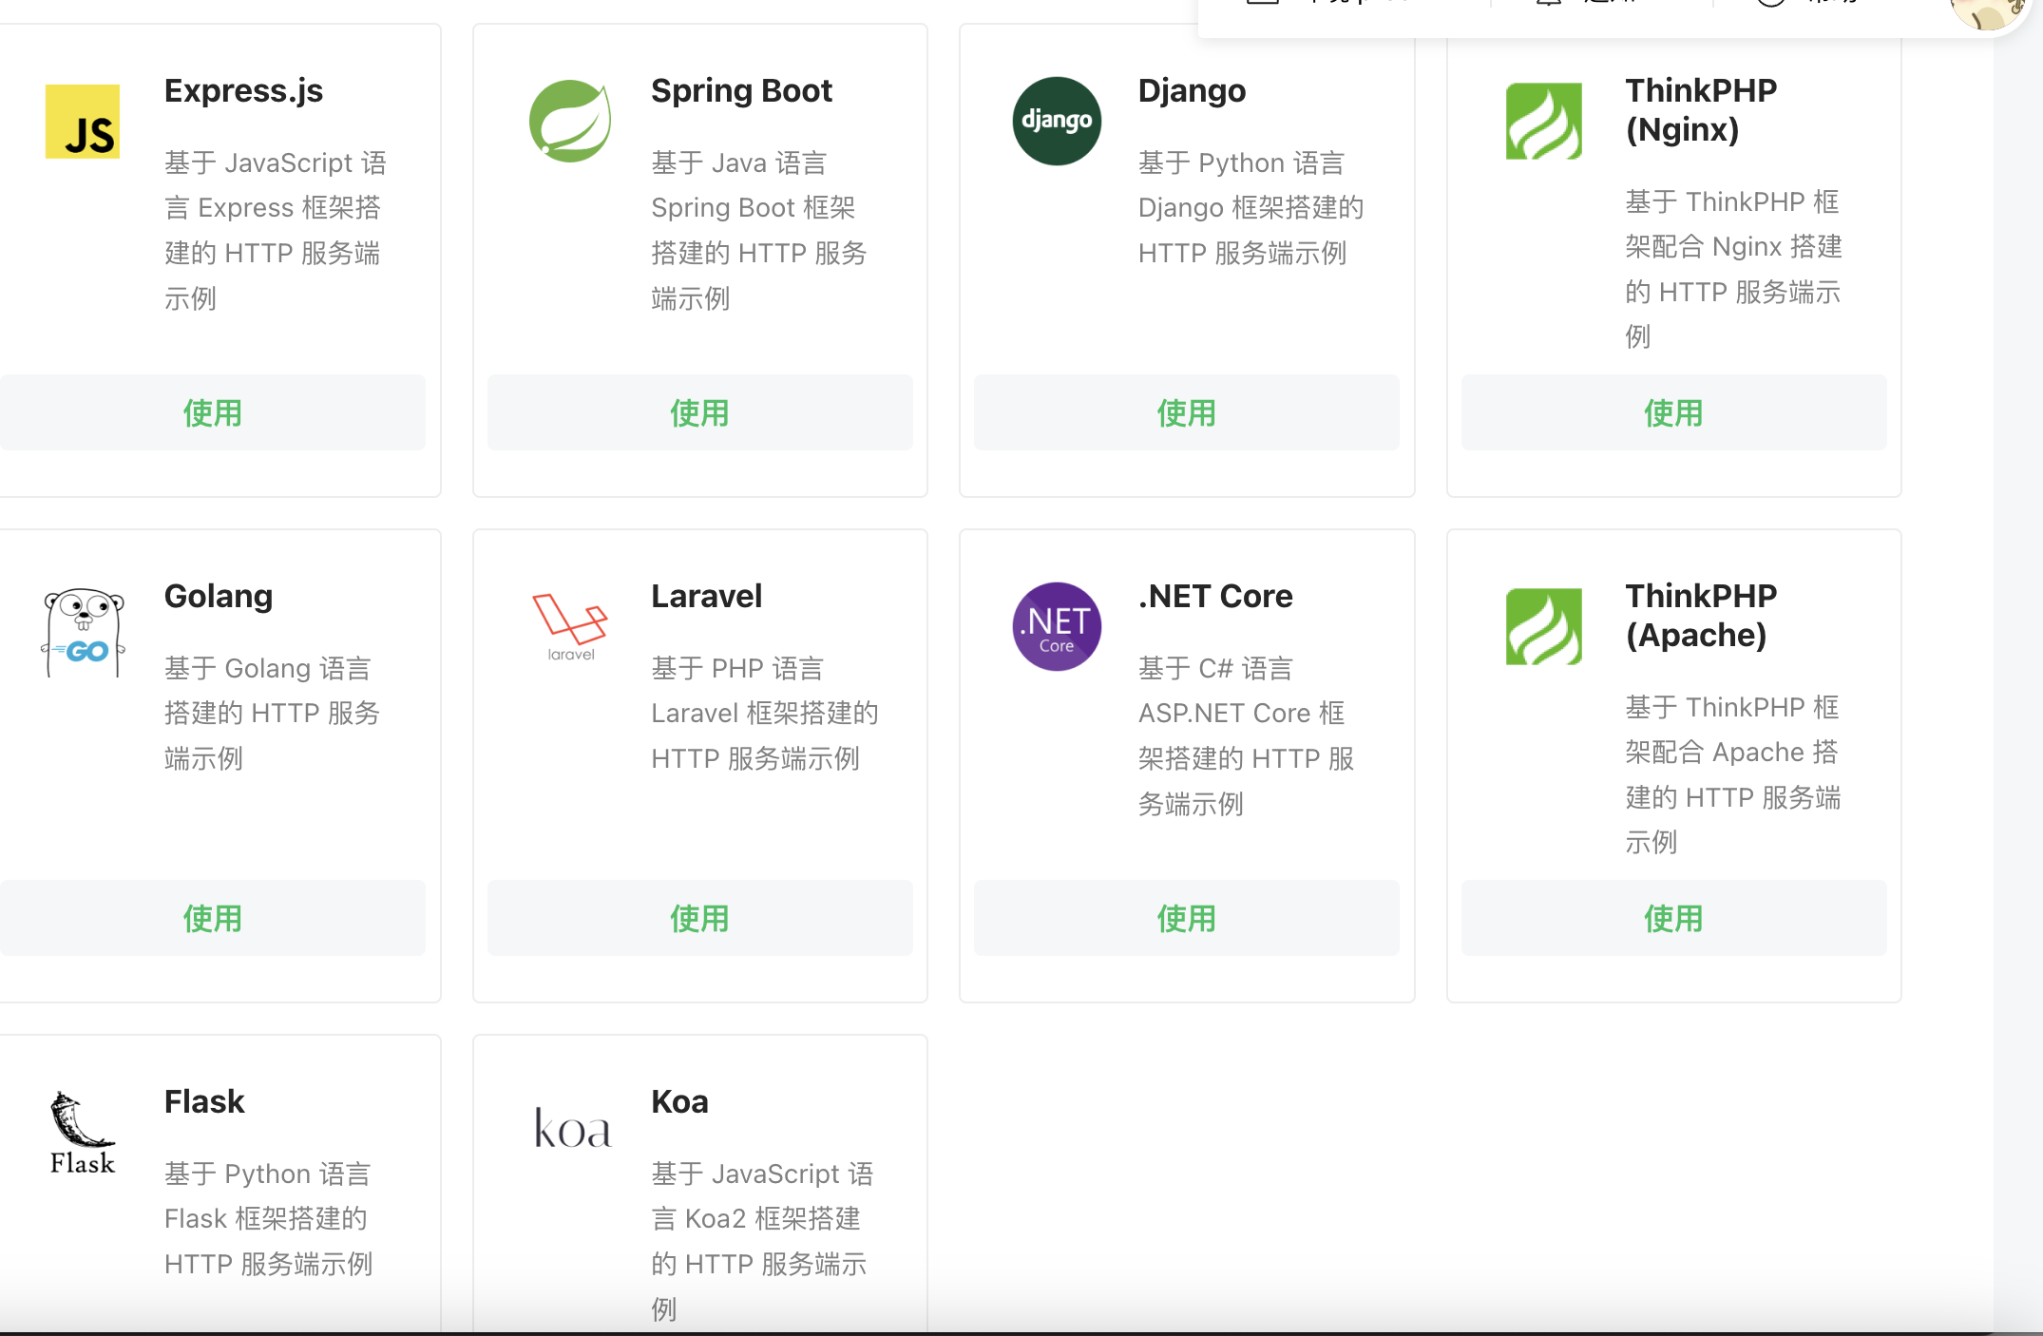This screenshot has width=2043, height=1336.
Task: Select the Laravel card title
Action: [706, 597]
